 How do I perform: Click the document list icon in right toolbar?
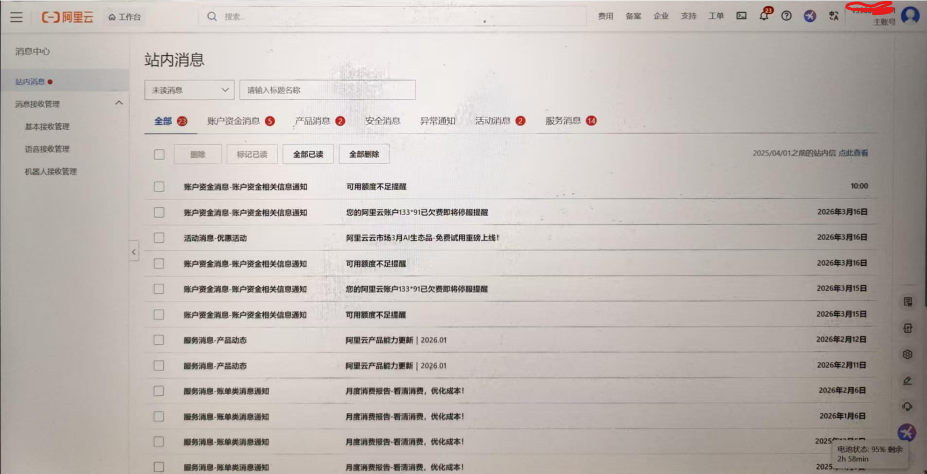[908, 302]
